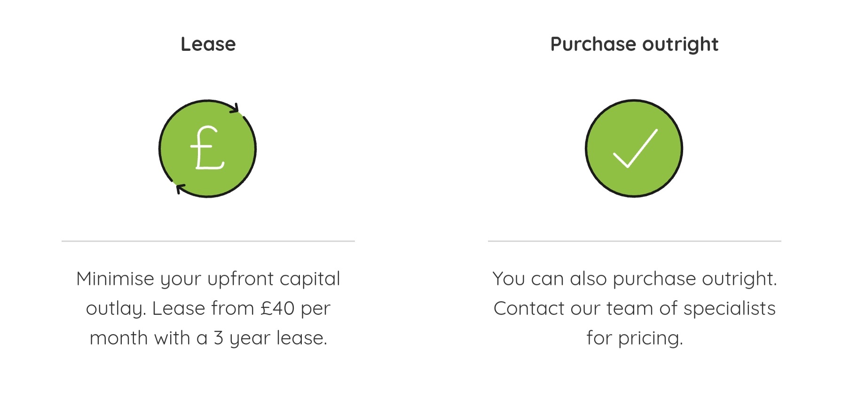
Task: Click the divider line below the checkmark icon
Action: coord(634,241)
